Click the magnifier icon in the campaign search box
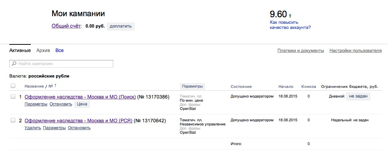The height and width of the screenshot is (153, 388). coord(14,64)
